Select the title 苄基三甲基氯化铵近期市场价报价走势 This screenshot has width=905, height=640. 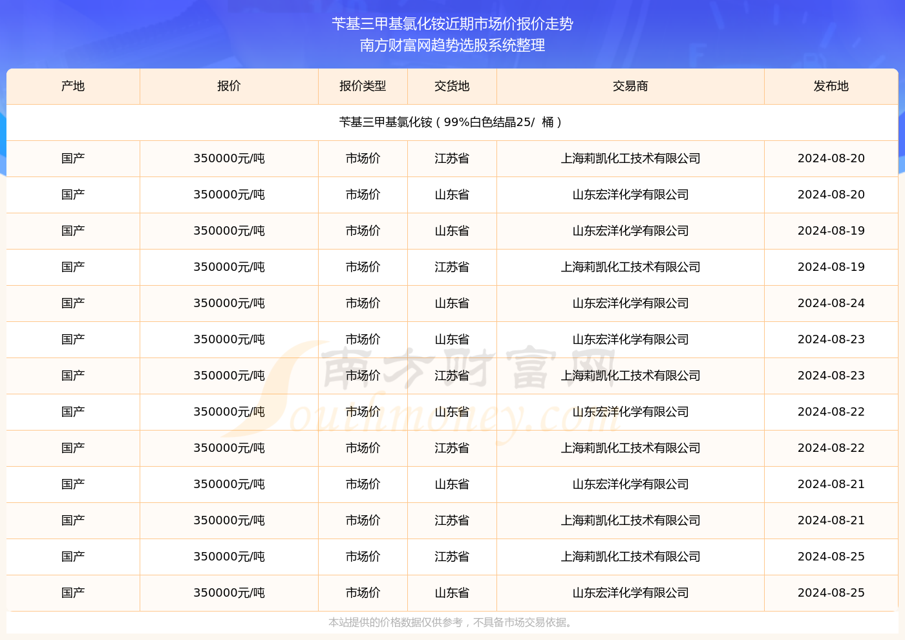[452, 24]
